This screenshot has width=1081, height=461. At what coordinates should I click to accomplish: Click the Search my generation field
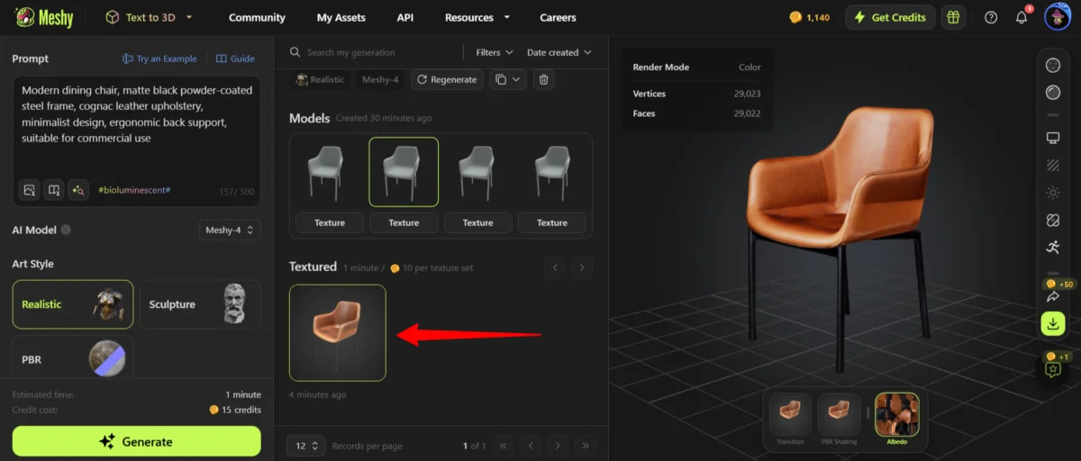tap(378, 52)
